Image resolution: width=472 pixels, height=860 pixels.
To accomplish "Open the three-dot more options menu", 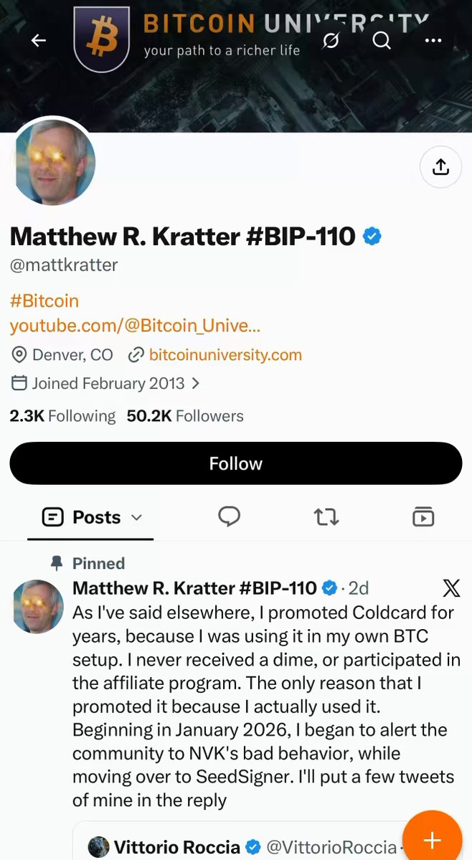I will click(x=433, y=40).
